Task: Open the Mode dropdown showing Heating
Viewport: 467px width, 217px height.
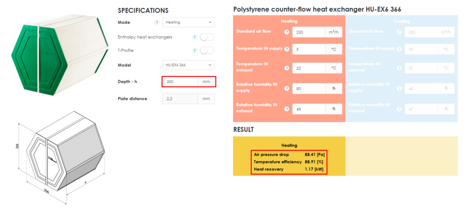Action: pos(189,22)
